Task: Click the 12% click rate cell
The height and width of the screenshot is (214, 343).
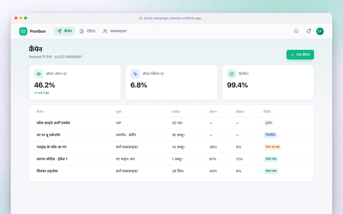Action: point(240,159)
